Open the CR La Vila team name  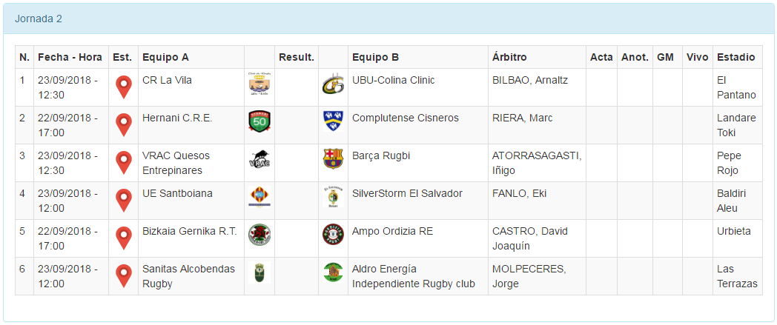(x=167, y=80)
